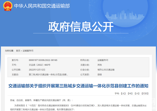Click 其他 value under 主题分类

(100, 65)
